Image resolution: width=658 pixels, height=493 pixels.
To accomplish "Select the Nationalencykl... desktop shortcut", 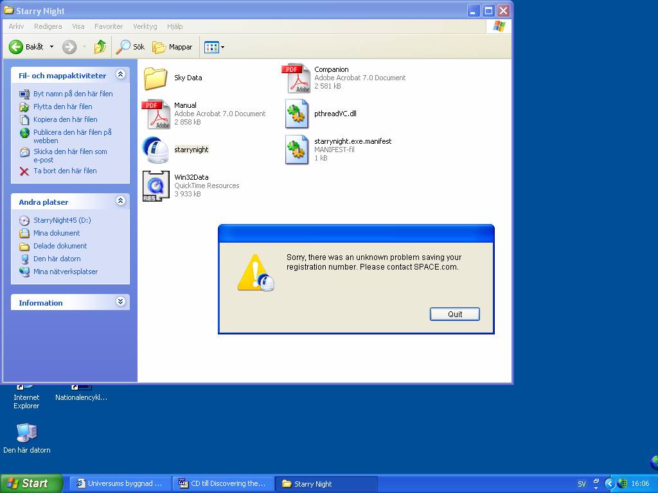I will pos(81,394).
